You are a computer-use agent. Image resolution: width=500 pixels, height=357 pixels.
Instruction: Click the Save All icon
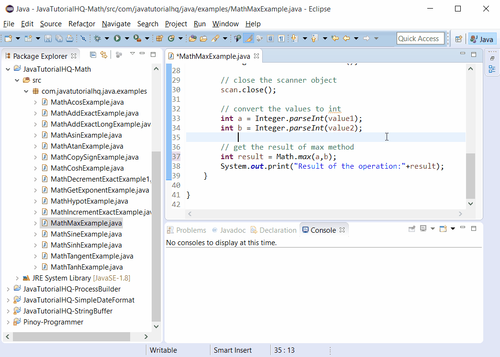(59, 38)
